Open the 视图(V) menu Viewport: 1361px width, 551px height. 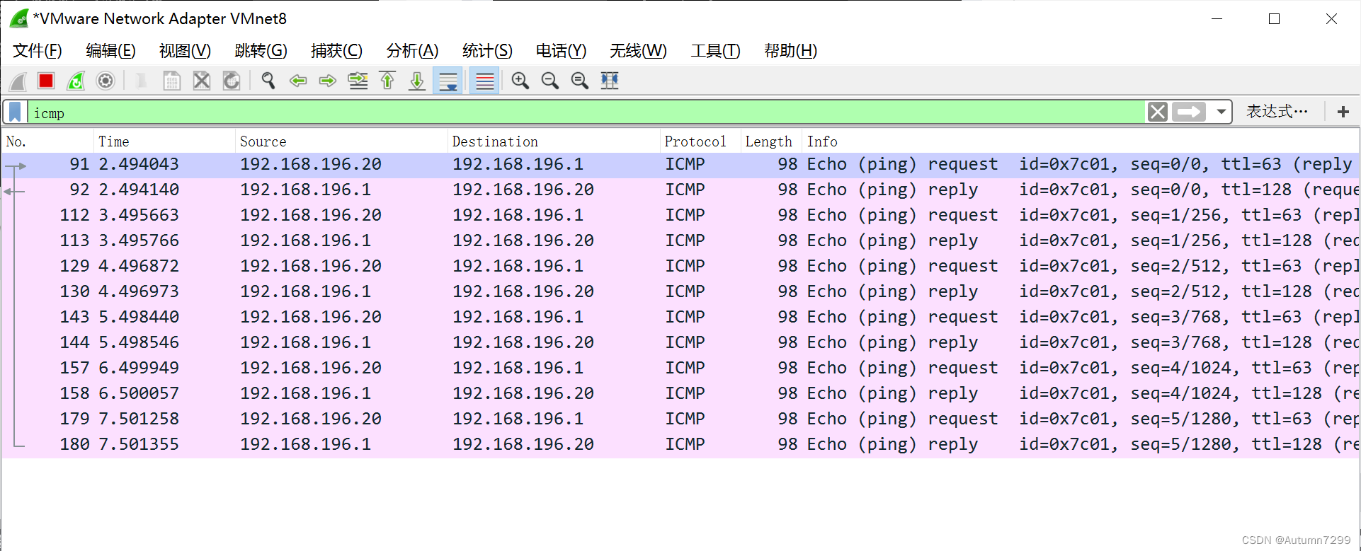[185, 51]
